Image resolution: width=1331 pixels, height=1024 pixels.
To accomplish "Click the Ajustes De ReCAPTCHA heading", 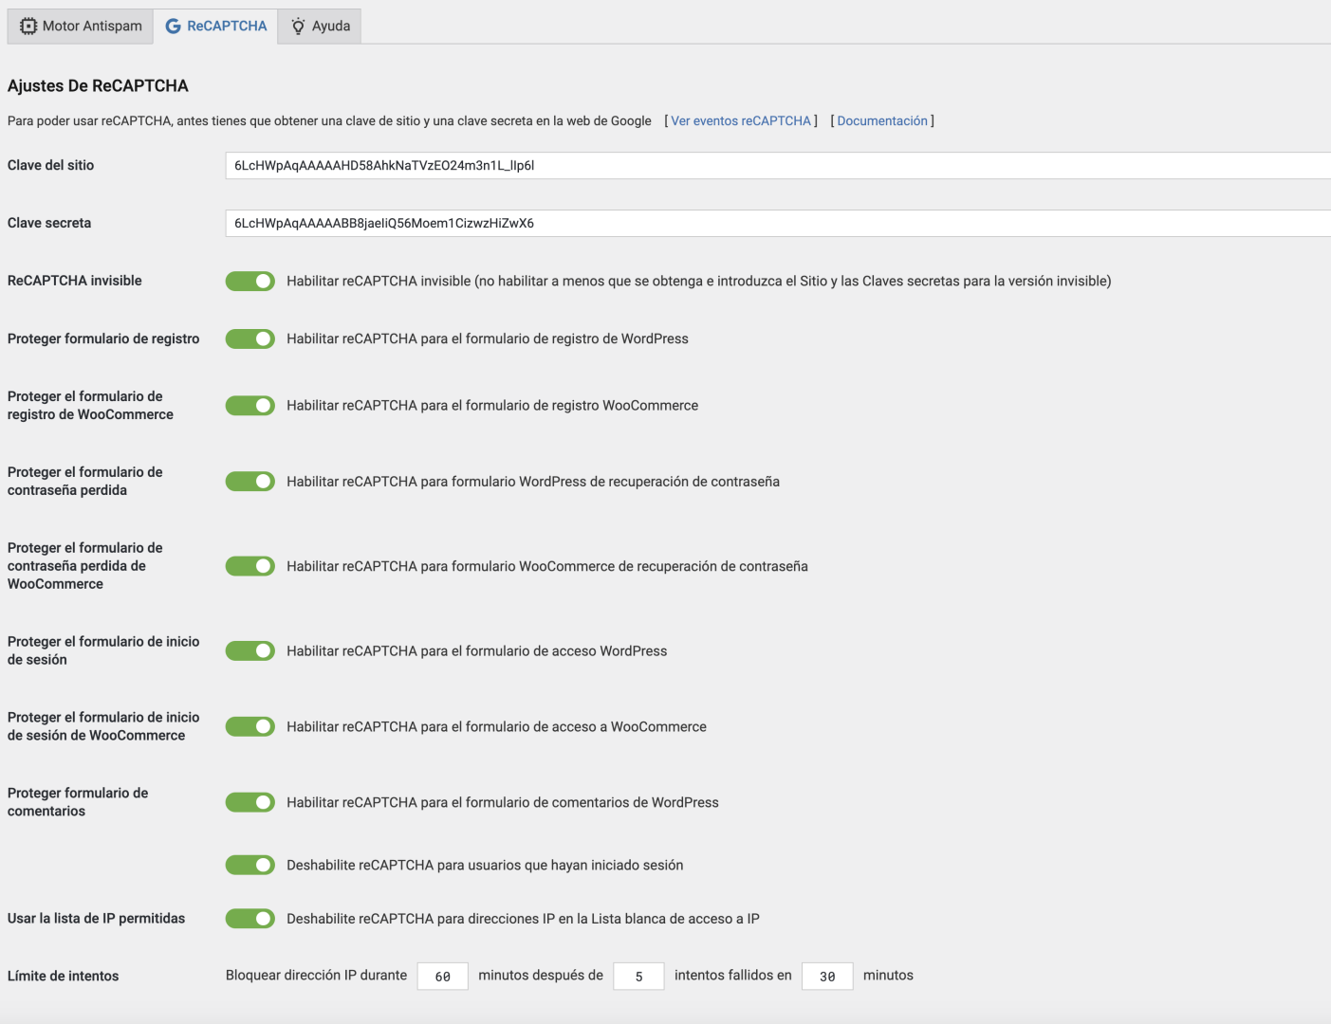I will tap(98, 86).
